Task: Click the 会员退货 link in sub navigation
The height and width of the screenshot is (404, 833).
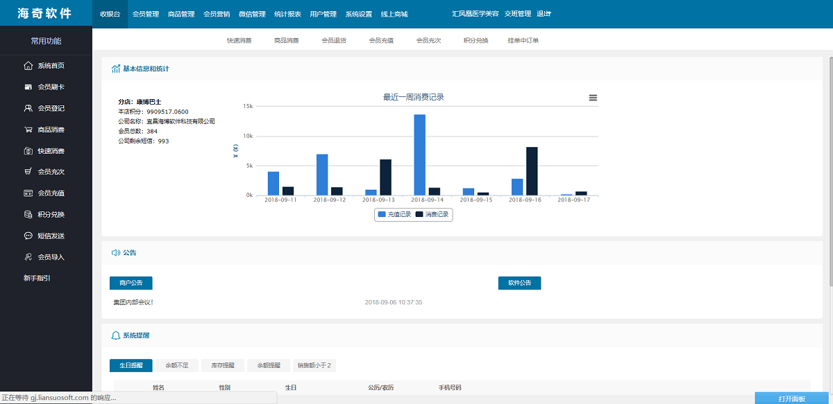Action: 334,40
